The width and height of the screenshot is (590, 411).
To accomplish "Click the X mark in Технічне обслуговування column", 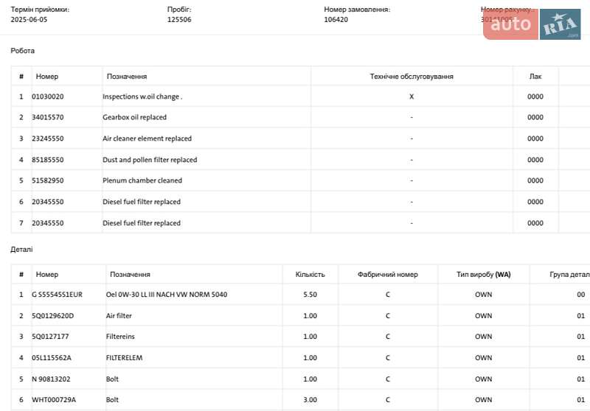I will coord(412,96).
